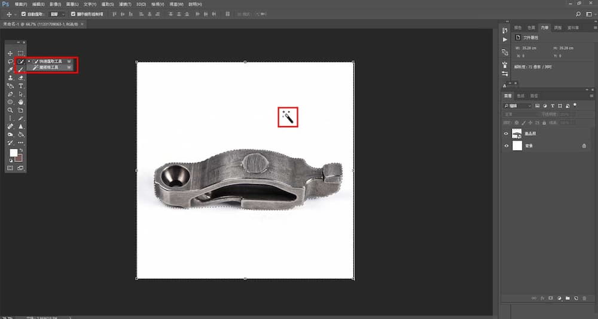Collapse the toolbox with its double-arrow

tap(19, 42)
